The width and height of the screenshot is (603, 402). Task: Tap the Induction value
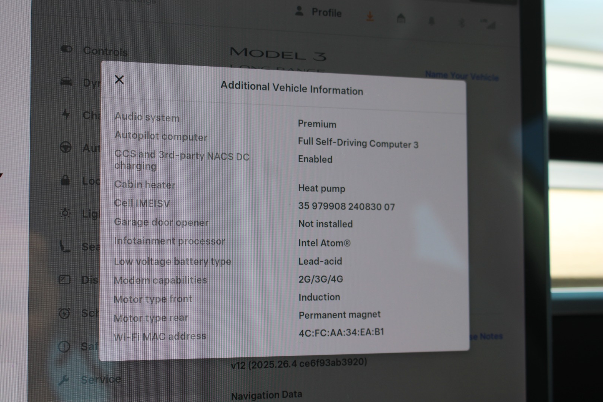click(x=319, y=297)
